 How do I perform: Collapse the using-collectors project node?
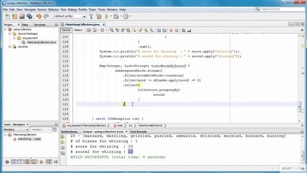click(5, 29)
